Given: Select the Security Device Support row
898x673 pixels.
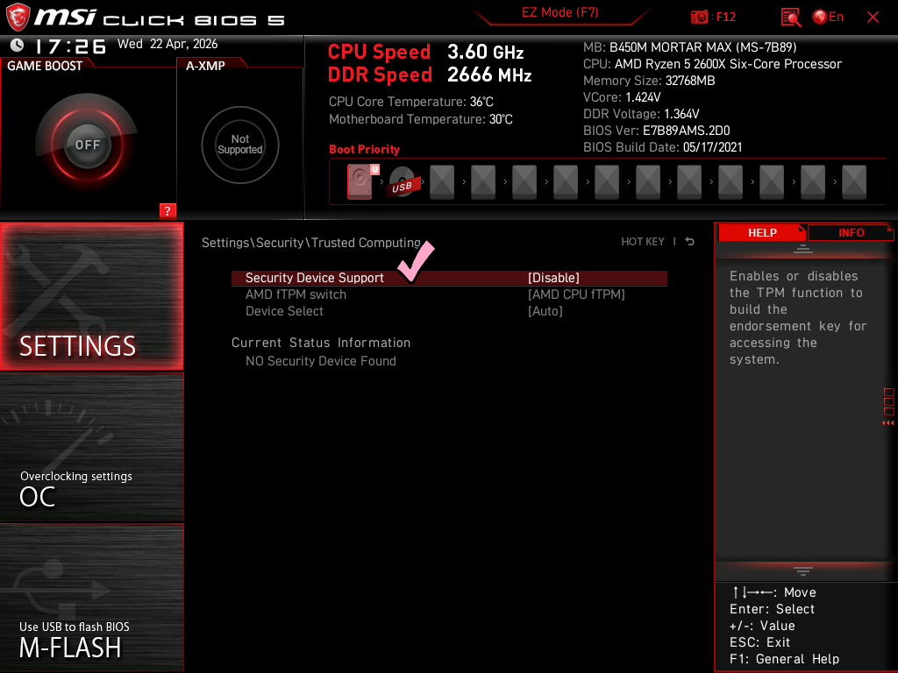Looking at the screenshot, I should tap(449, 278).
